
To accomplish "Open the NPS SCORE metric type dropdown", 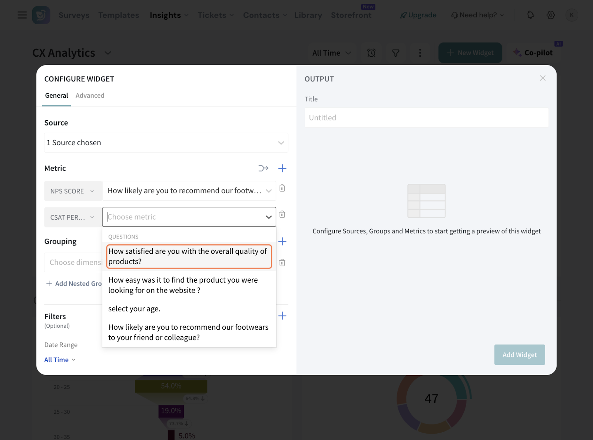I will [x=73, y=191].
